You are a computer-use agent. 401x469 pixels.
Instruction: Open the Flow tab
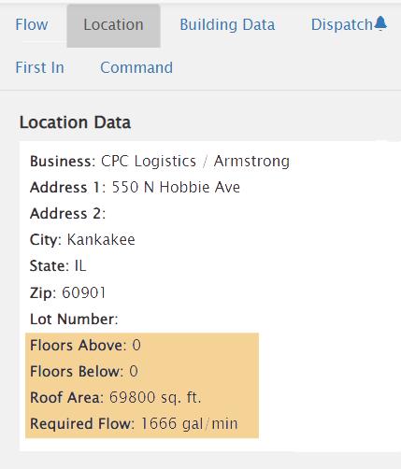click(x=32, y=25)
